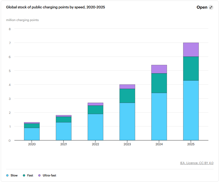
Task: Click the 'million charging points' axis unit label
Action: 22,20
